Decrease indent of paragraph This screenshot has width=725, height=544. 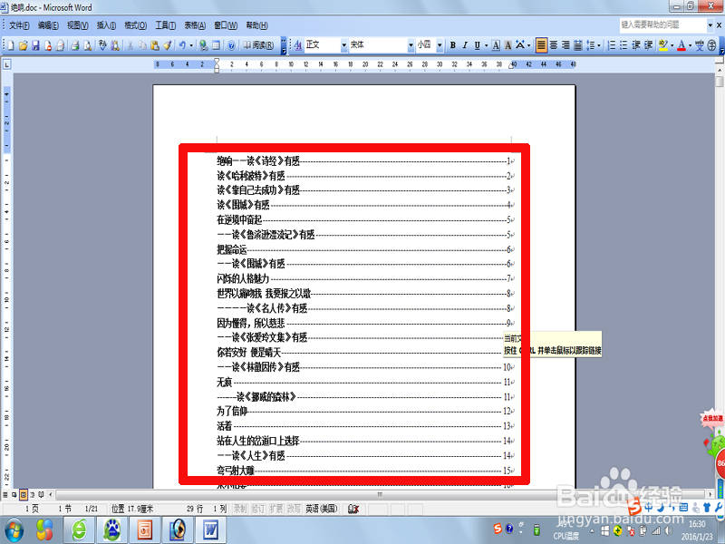pyautogui.click(x=636, y=45)
